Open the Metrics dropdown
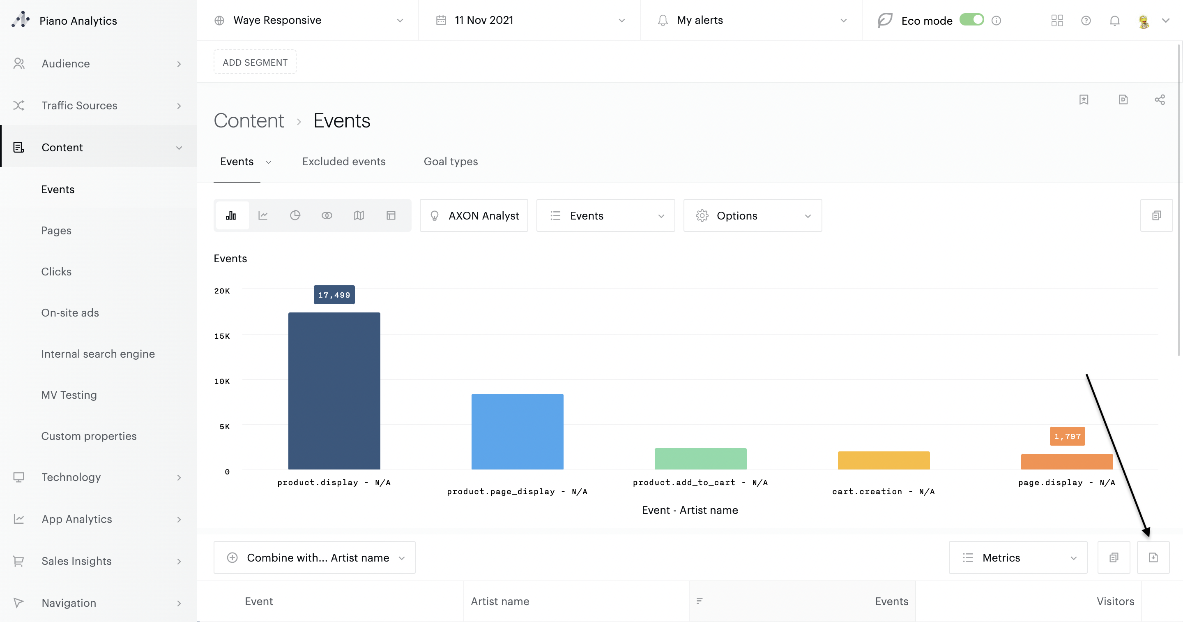1183x622 pixels. [x=1018, y=557]
